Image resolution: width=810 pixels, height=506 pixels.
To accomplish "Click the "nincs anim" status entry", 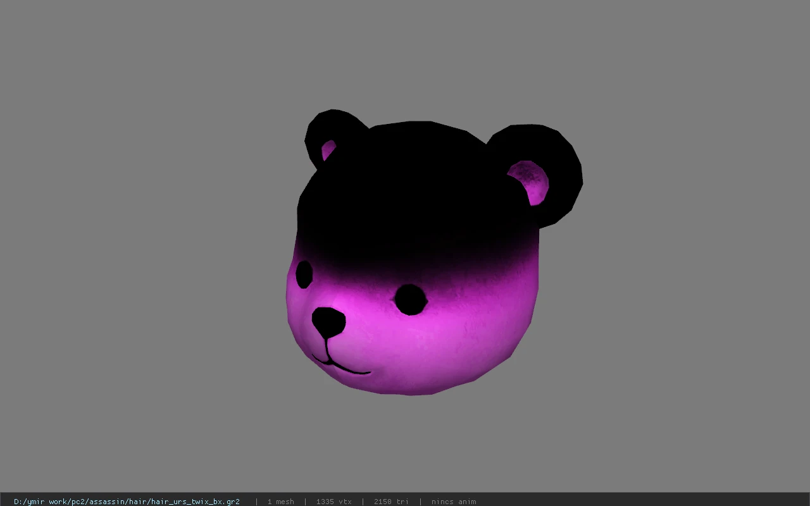I will point(454,502).
